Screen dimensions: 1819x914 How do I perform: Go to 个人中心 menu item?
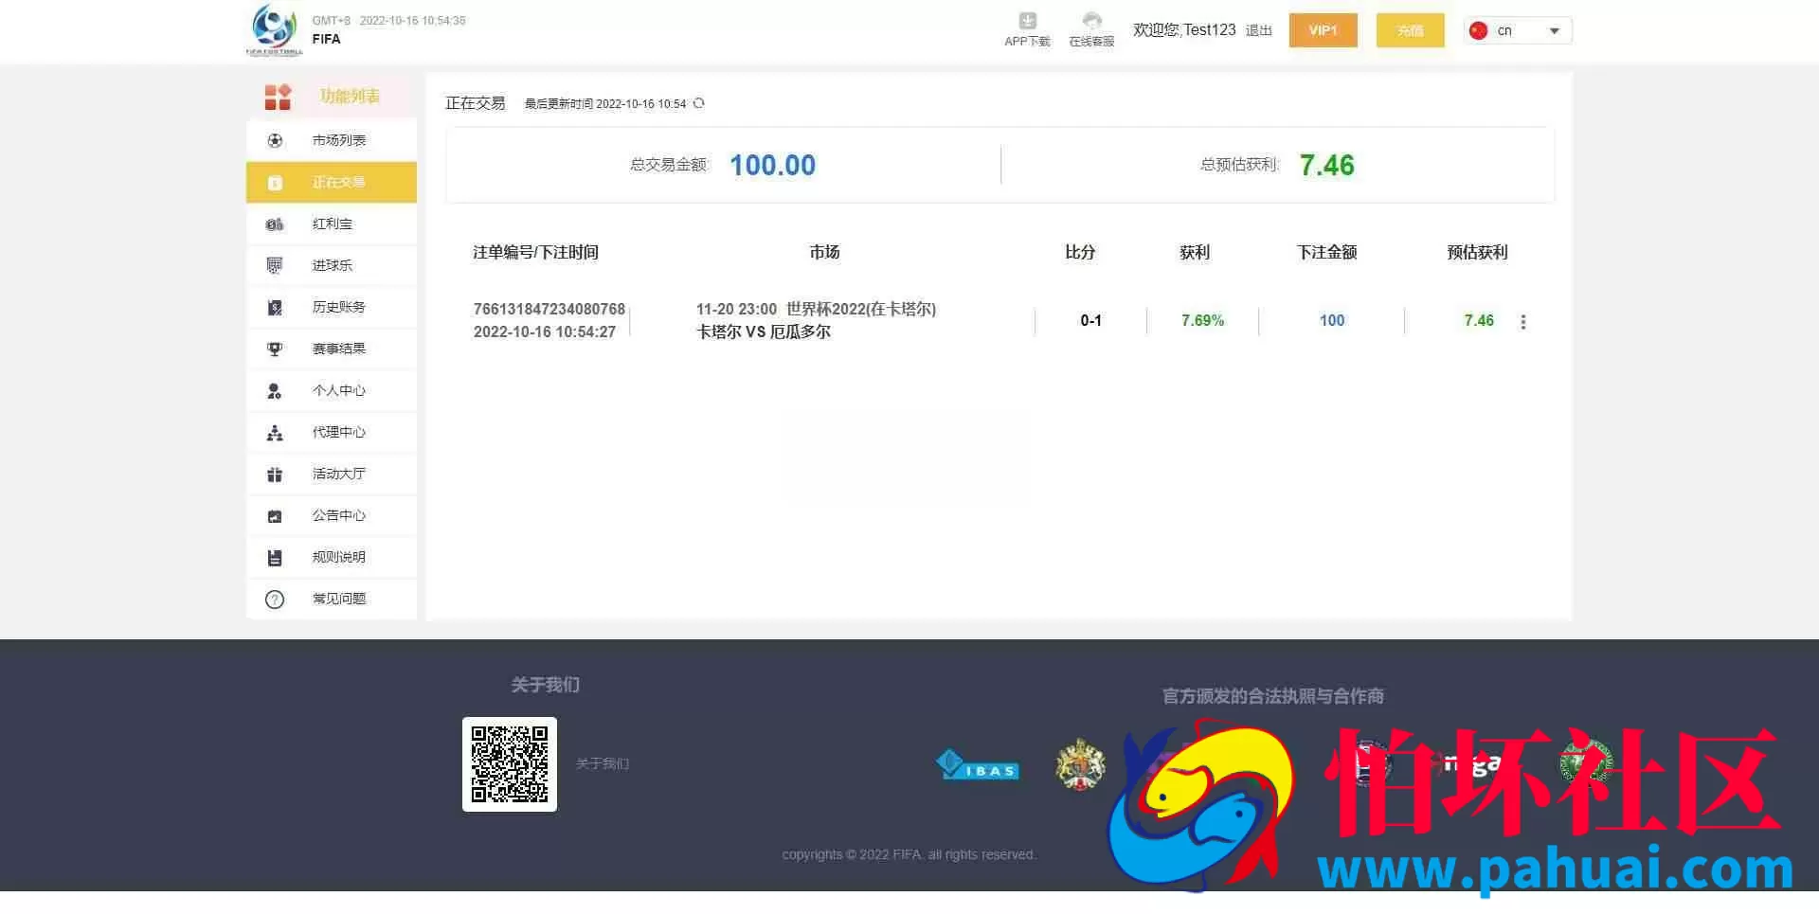pyautogui.click(x=332, y=390)
